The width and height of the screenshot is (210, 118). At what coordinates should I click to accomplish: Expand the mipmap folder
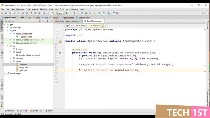[11, 58]
